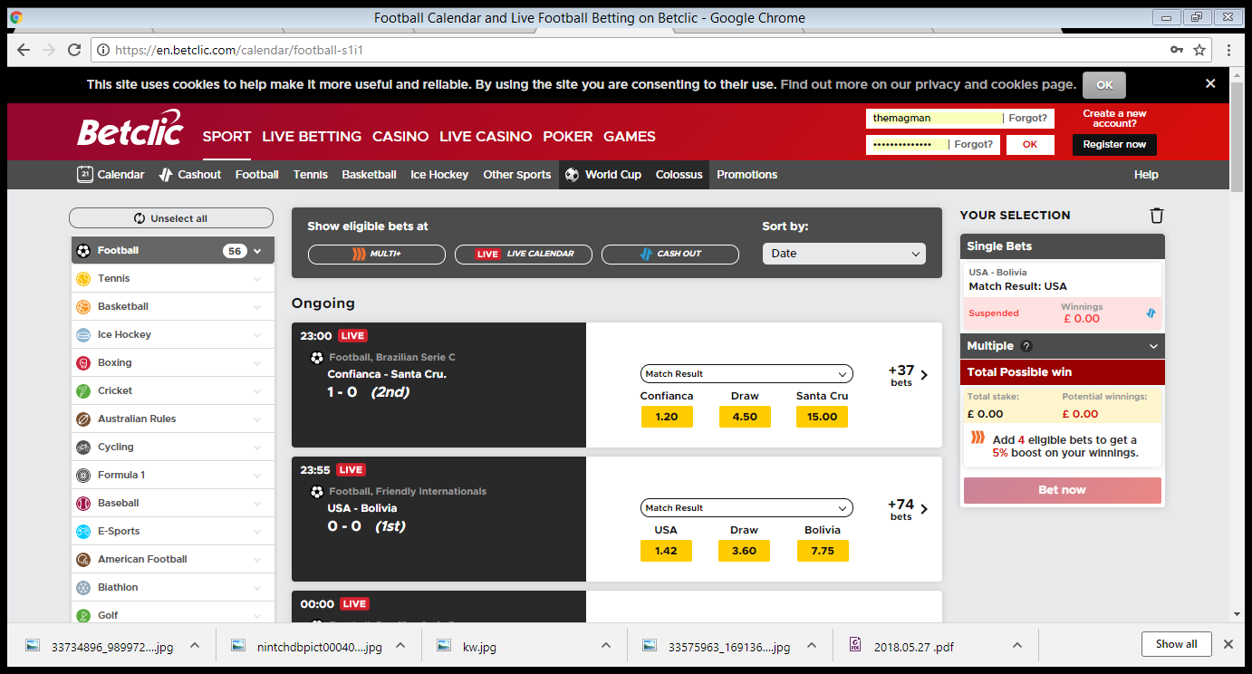The image size is (1252, 674).
Task: Open the Help link
Action: [x=1146, y=175]
